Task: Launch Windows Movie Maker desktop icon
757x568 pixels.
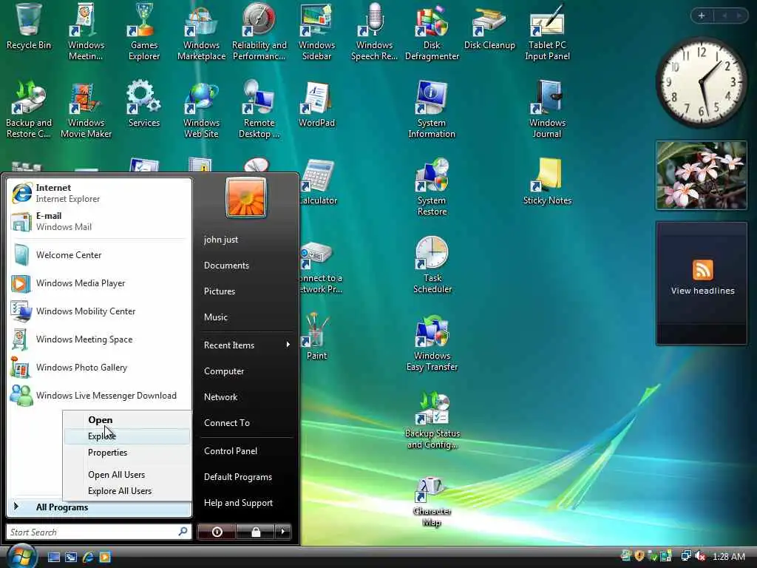Action: (x=86, y=109)
